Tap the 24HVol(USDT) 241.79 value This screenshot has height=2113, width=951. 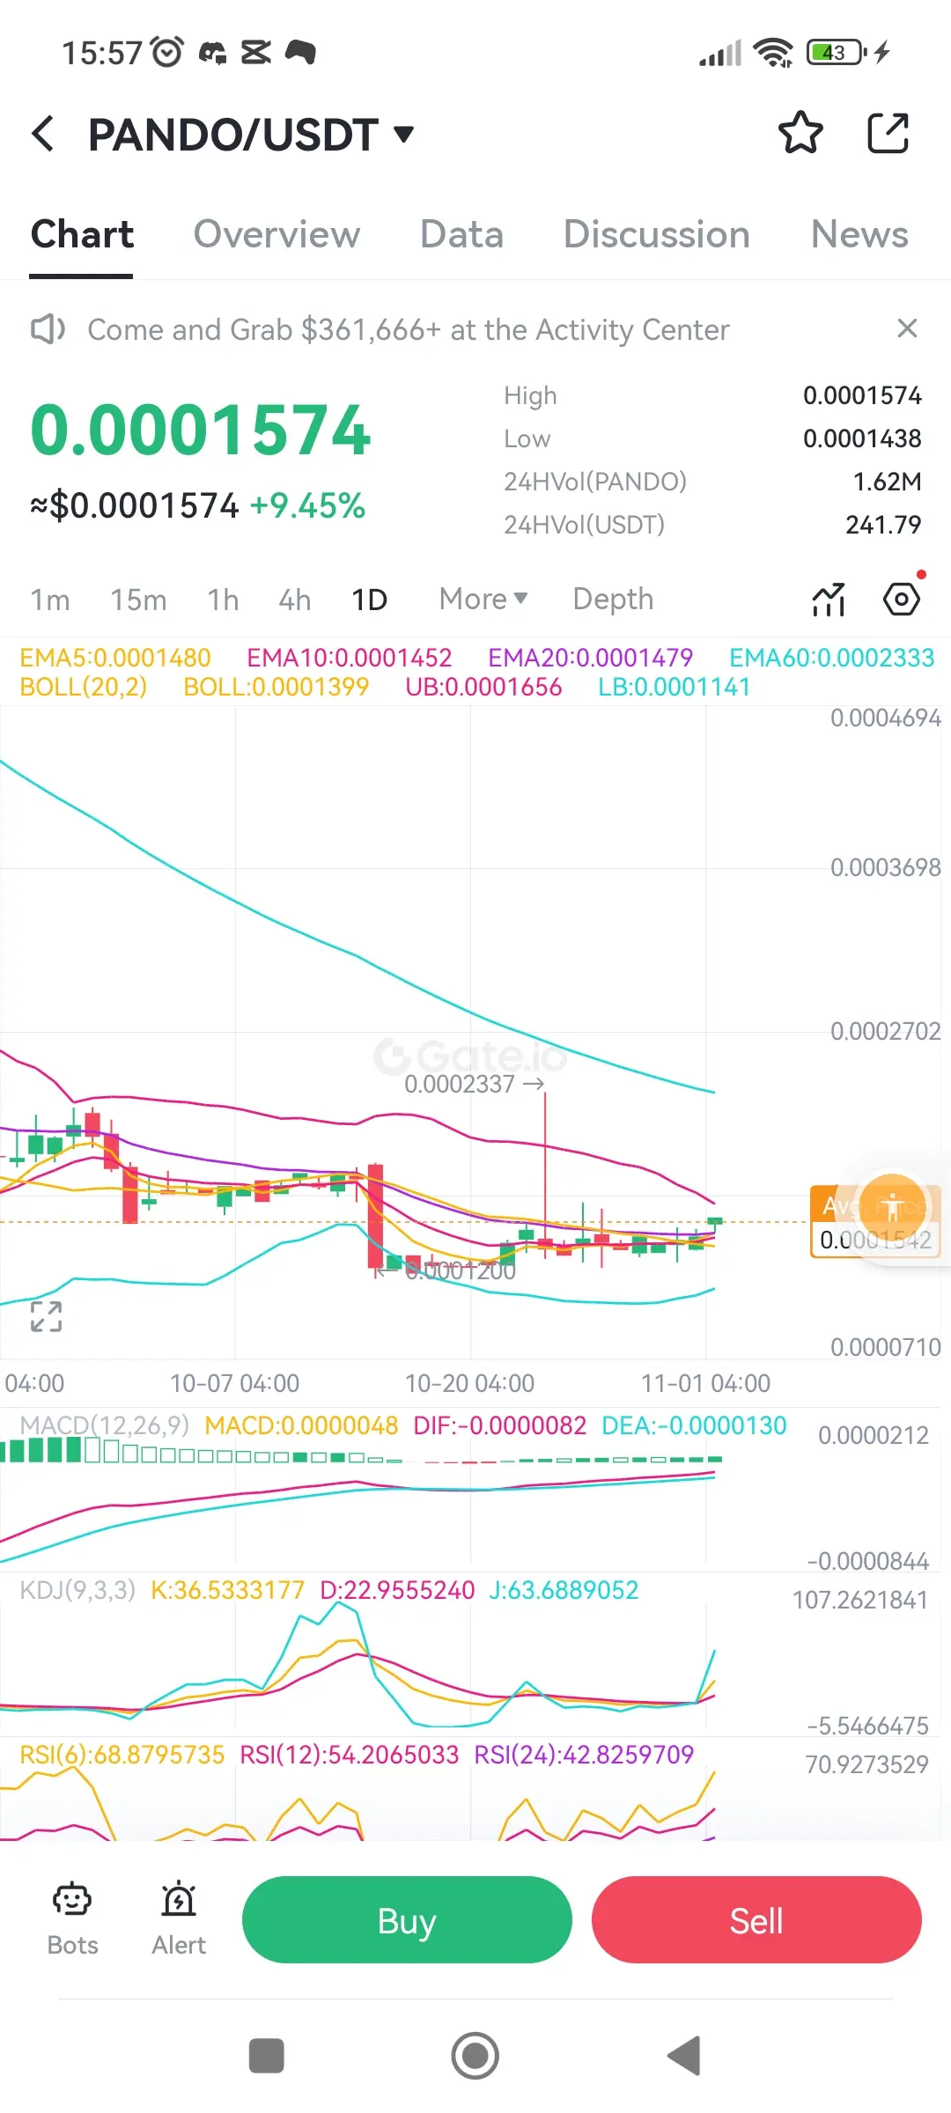[883, 525]
